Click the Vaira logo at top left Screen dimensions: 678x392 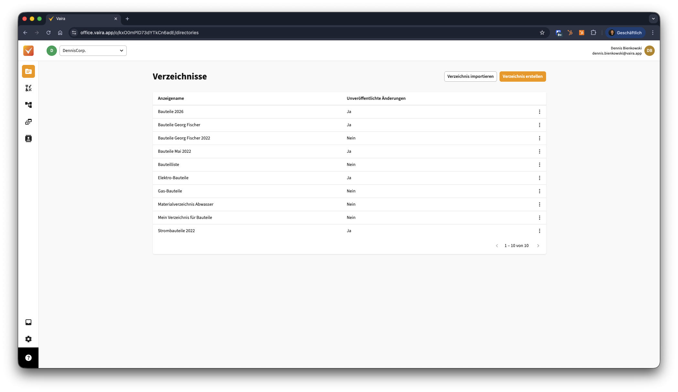(28, 51)
